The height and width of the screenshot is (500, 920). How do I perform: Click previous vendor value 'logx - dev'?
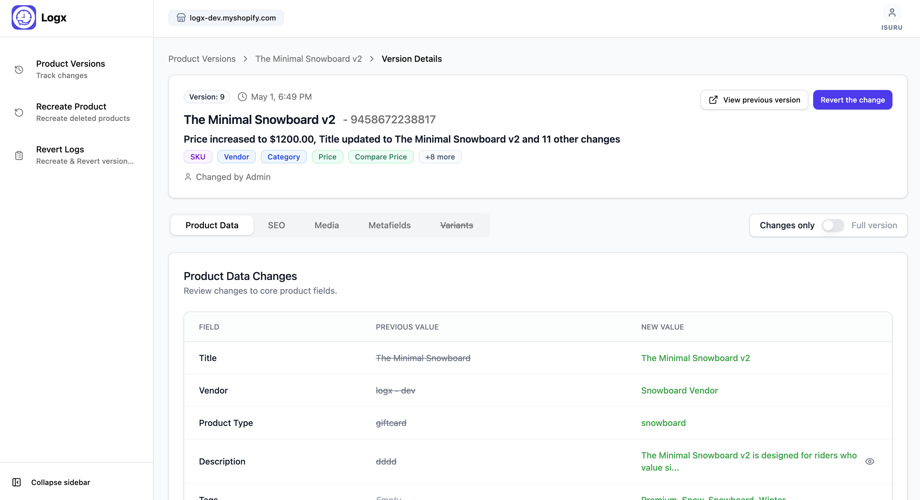[395, 390]
